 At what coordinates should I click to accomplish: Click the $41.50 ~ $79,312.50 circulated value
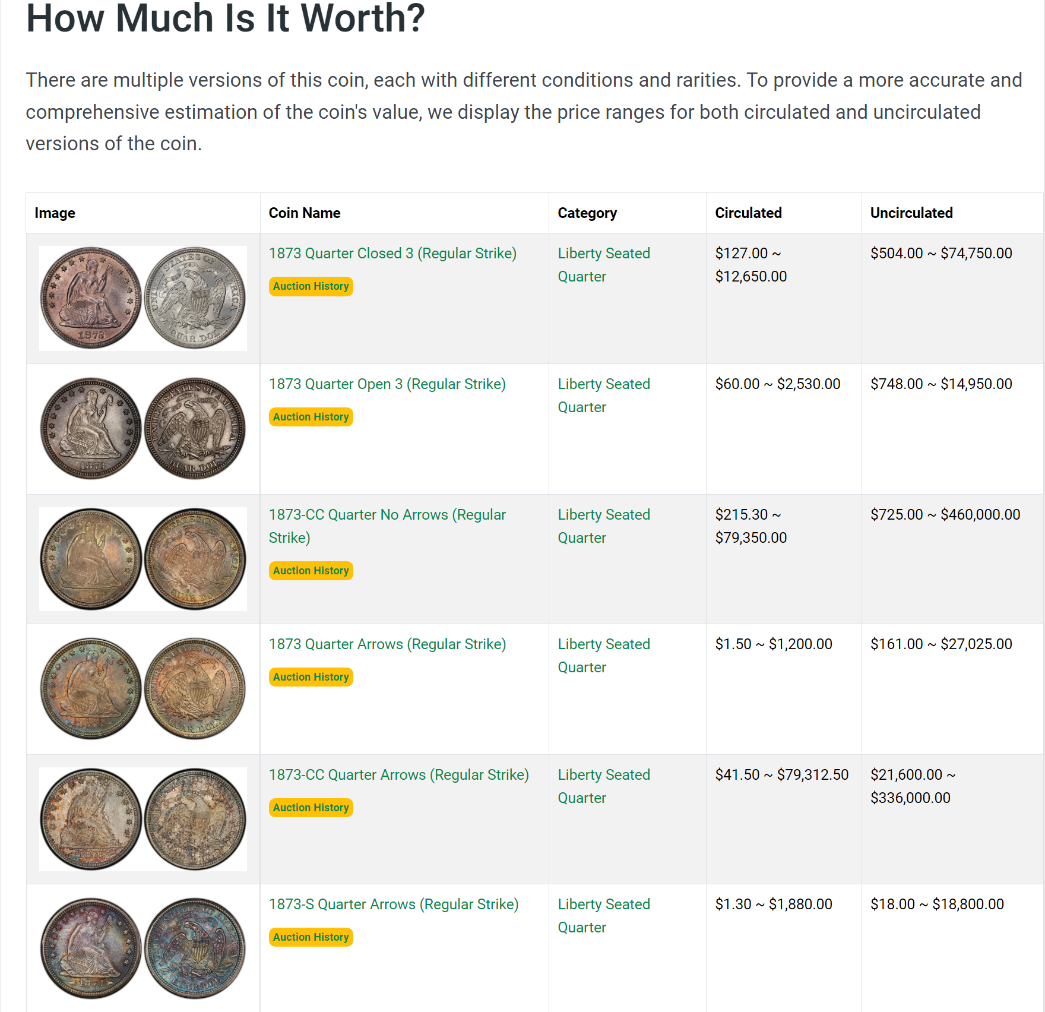pos(782,775)
